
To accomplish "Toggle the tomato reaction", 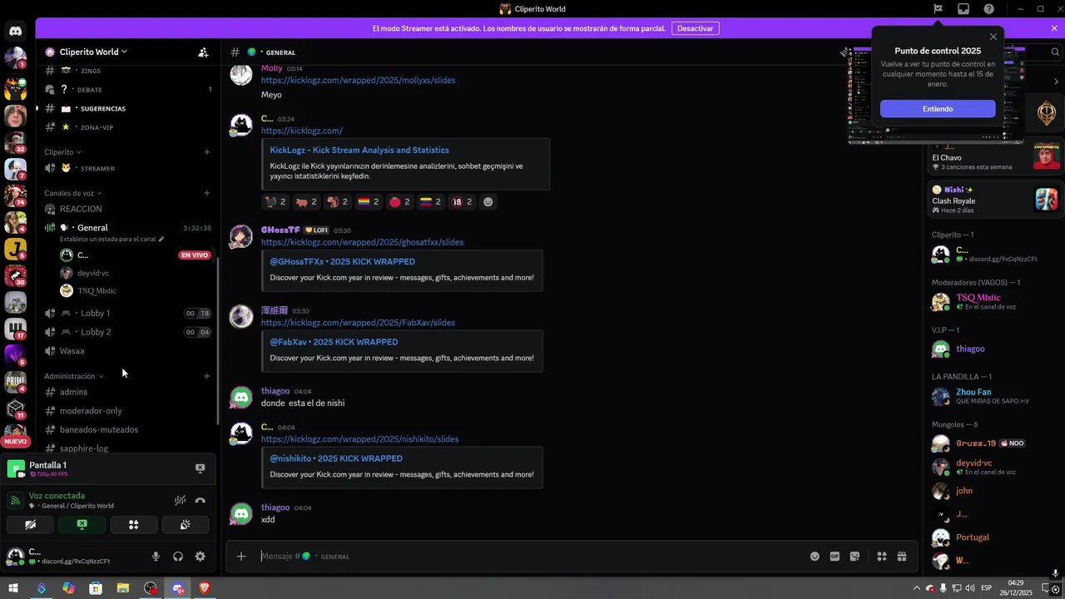I will point(399,201).
